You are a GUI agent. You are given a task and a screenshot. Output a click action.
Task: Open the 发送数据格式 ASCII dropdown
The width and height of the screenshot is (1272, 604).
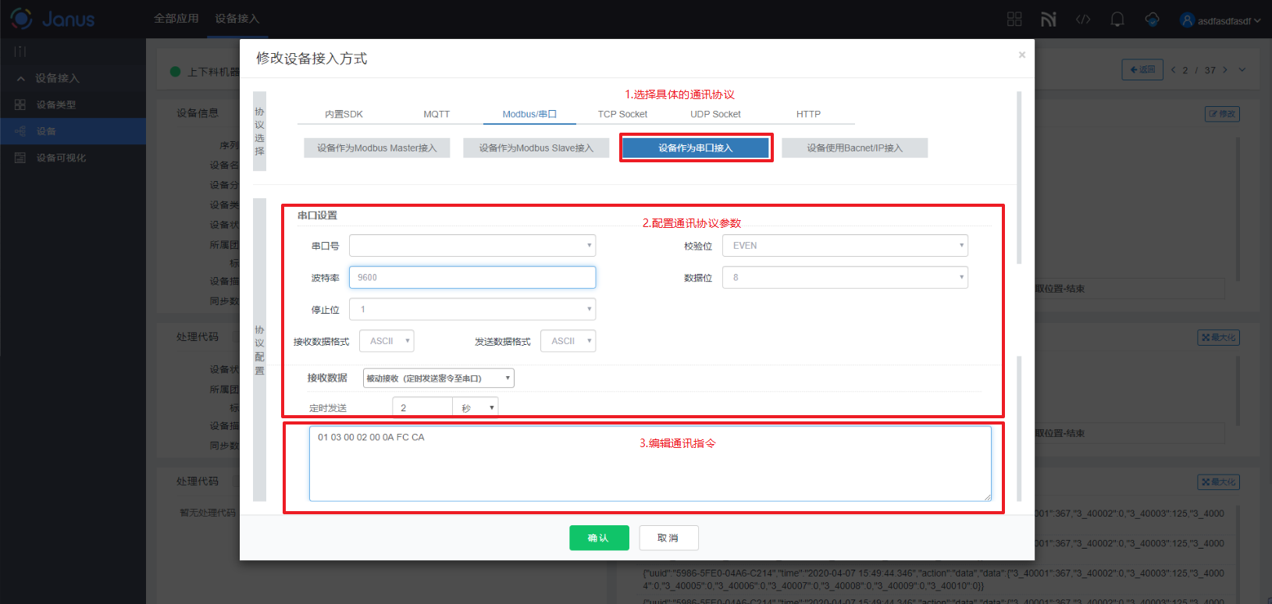coord(568,341)
